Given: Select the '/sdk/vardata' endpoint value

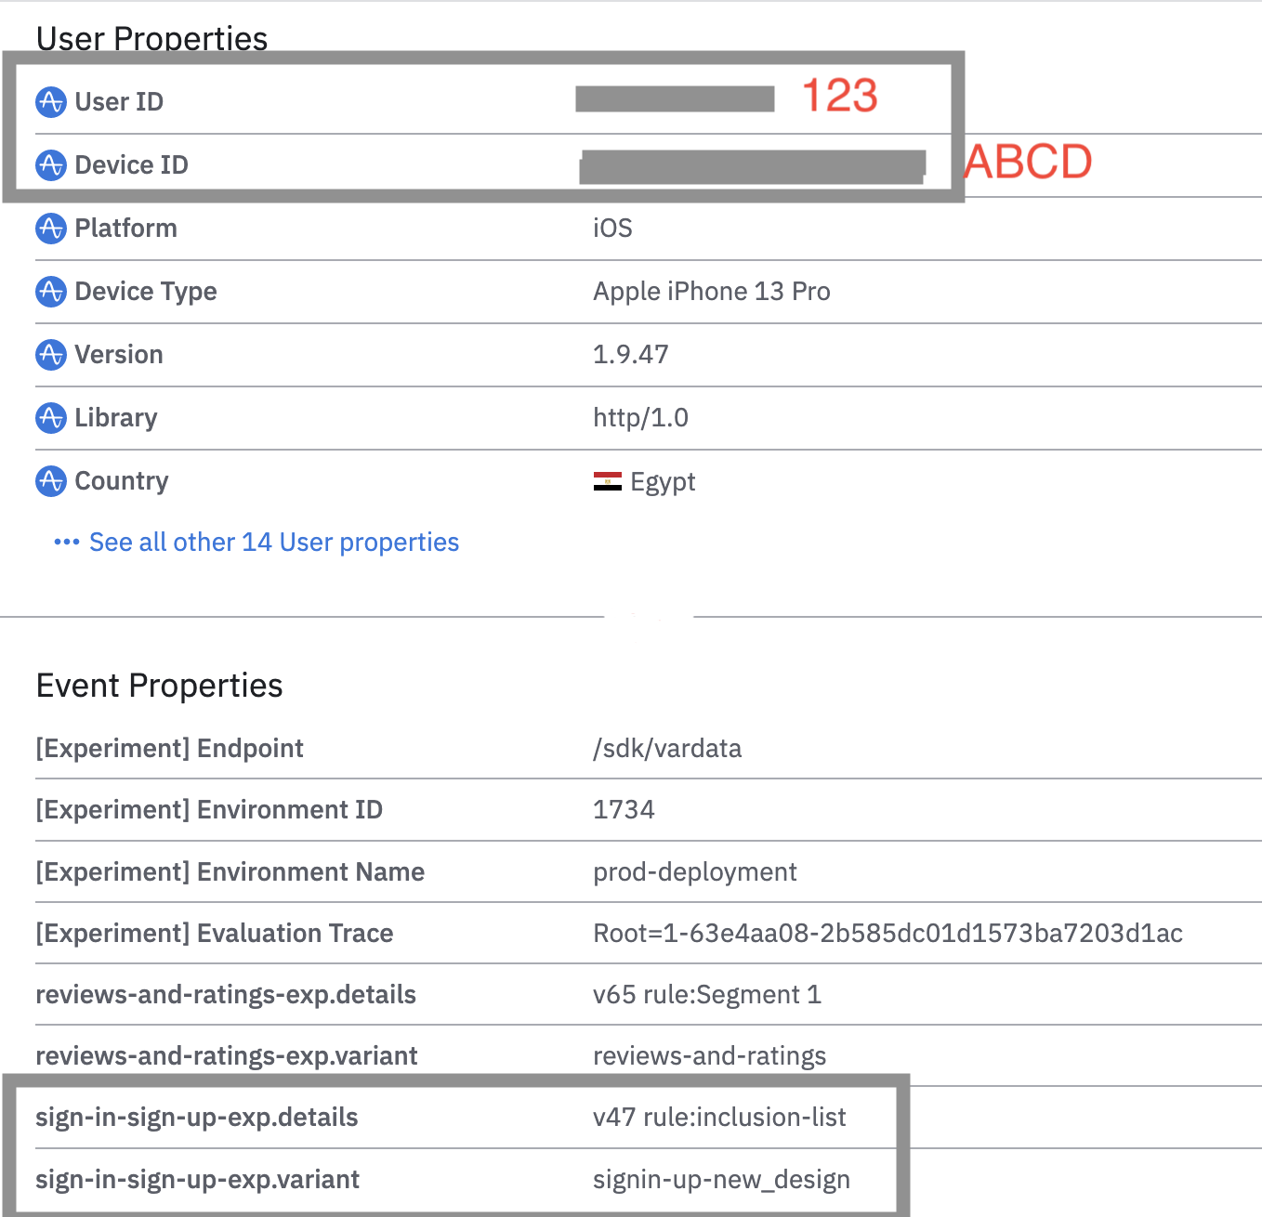Looking at the screenshot, I should [667, 749].
